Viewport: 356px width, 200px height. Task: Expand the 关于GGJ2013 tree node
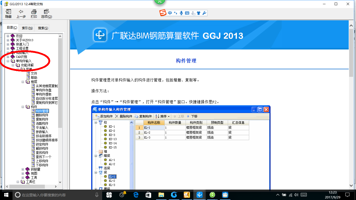pos(8,40)
